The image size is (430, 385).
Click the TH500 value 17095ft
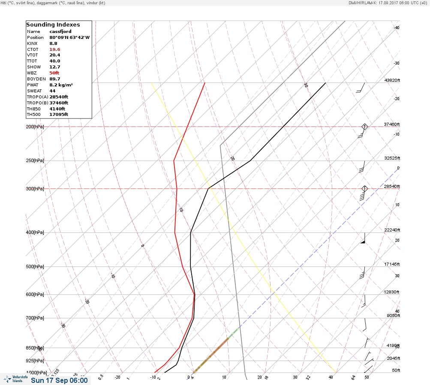tap(58, 114)
